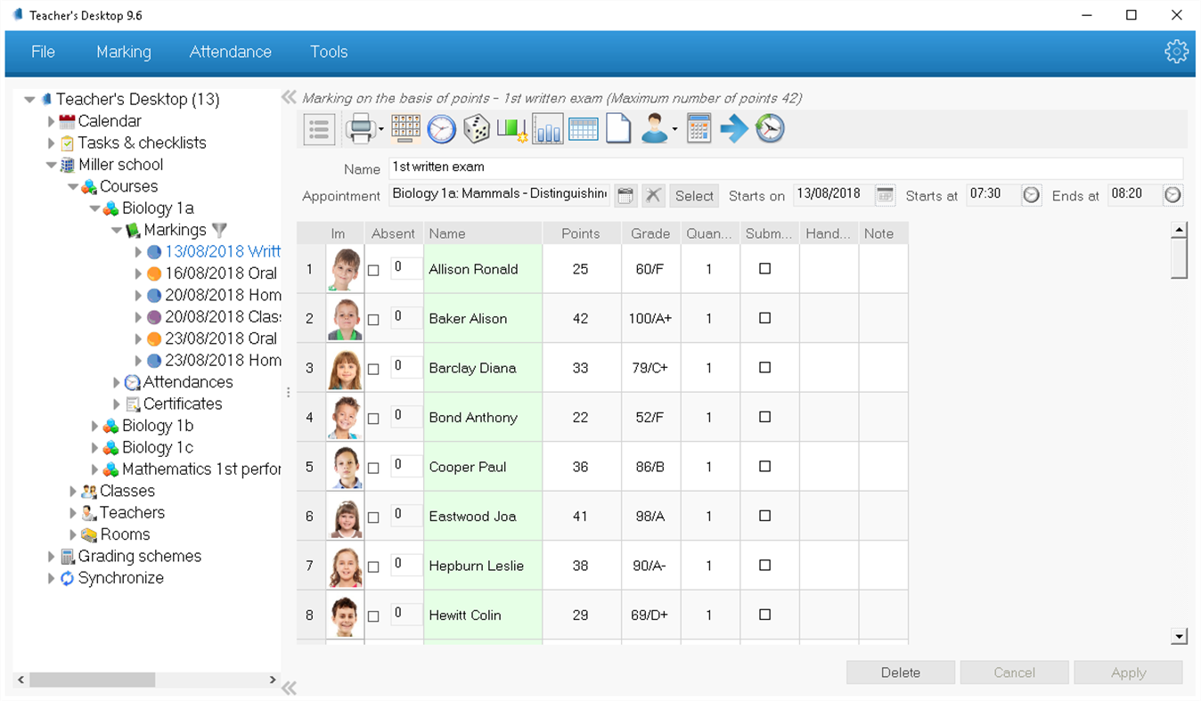Click the Select button next to Appointment
Screen dimensions: 1201x701
[x=694, y=195]
